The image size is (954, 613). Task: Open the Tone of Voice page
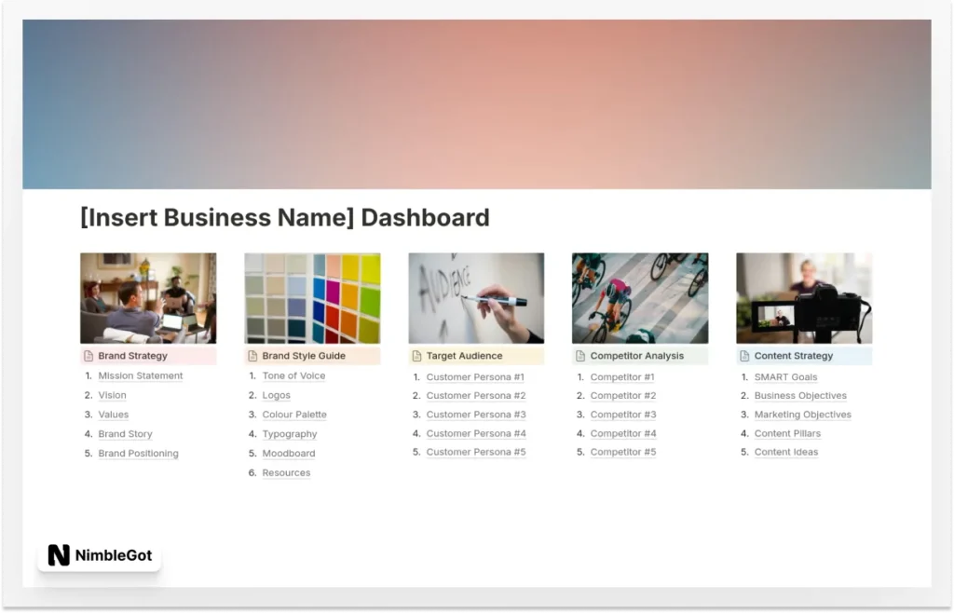coord(293,376)
